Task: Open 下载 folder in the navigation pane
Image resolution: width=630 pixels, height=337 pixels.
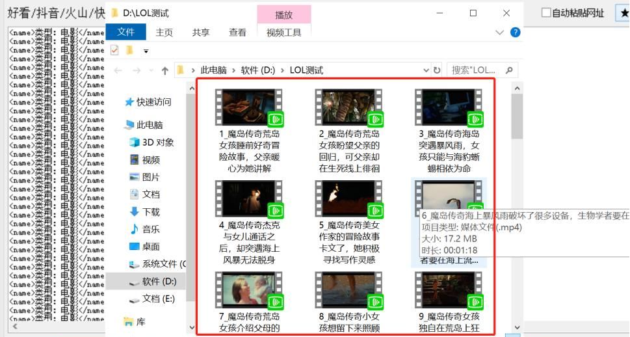Action: pos(144,211)
